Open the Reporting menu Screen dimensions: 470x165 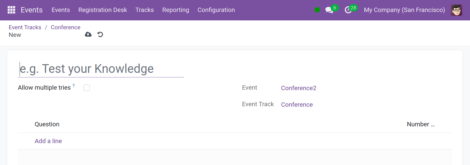pos(176,10)
